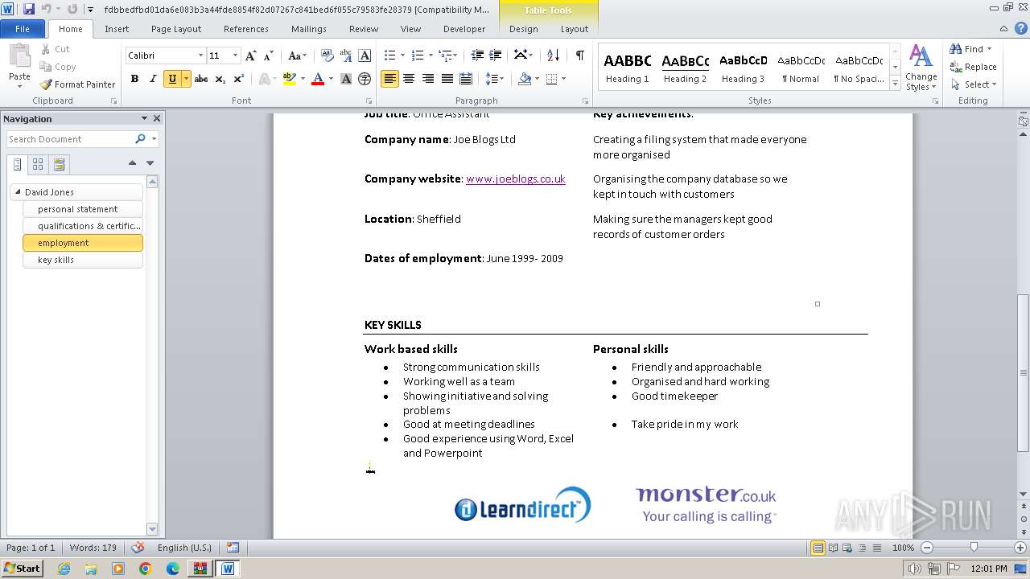Open the References tab
Screen dimensions: 1030x579
[x=246, y=29]
